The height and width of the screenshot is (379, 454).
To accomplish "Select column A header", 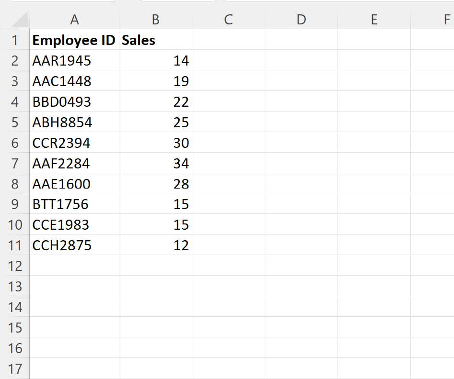I will pos(75,20).
